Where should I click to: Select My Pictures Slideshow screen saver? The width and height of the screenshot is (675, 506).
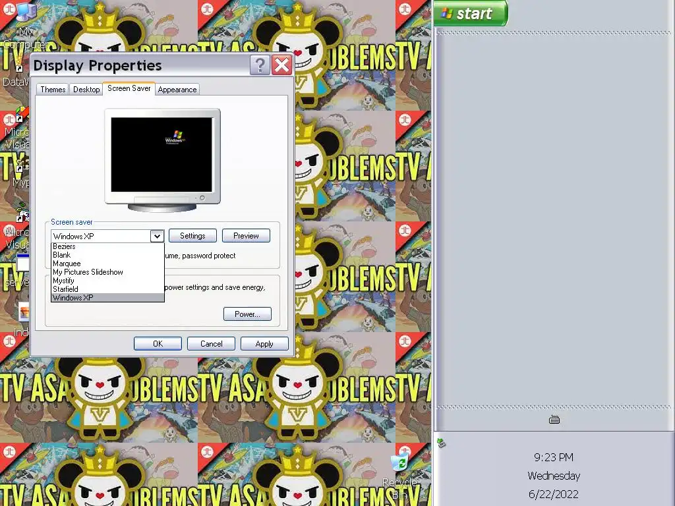[x=107, y=272]
